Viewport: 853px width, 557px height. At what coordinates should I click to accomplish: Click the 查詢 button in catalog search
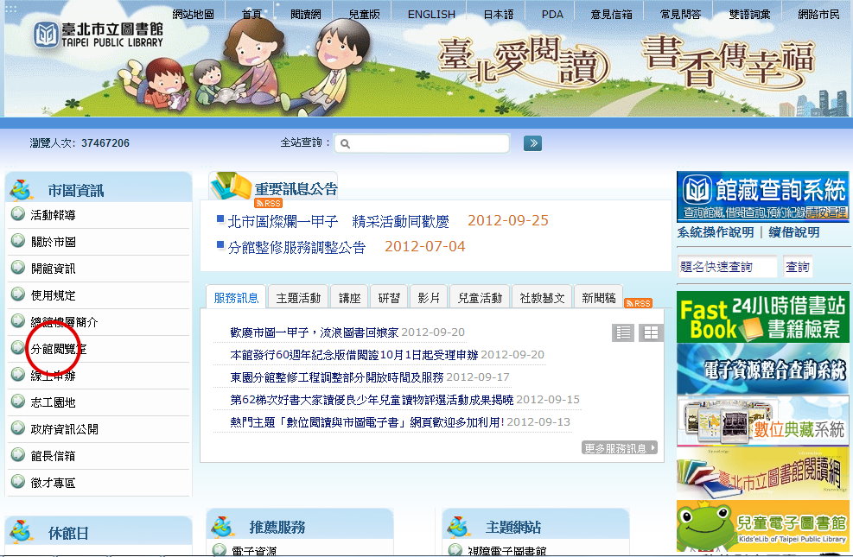(x=798, y=266)
